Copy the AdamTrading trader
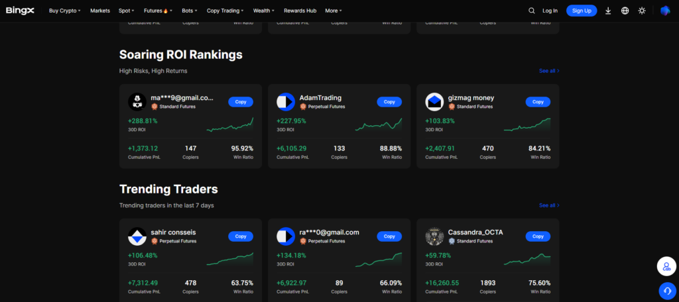 click(x=389, y=102)
